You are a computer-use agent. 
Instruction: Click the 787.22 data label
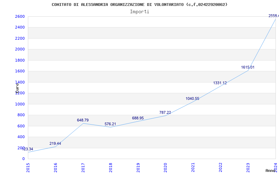pos(165,112)
